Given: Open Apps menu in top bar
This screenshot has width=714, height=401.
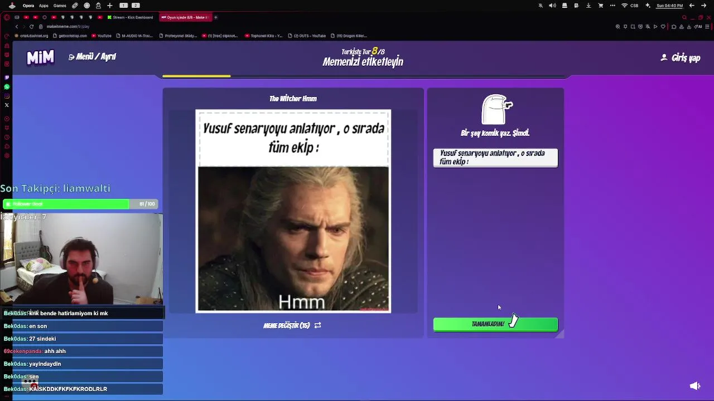Looking at the screenshot, I should (x=44, y=6).
